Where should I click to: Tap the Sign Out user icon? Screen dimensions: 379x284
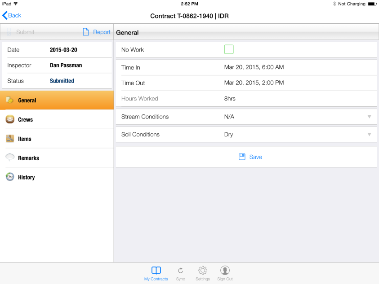click(x=225, y=270)
